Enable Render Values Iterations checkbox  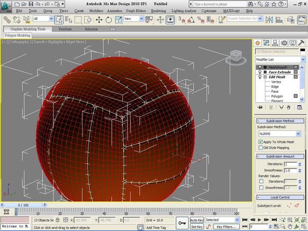(x=261, y=181)
